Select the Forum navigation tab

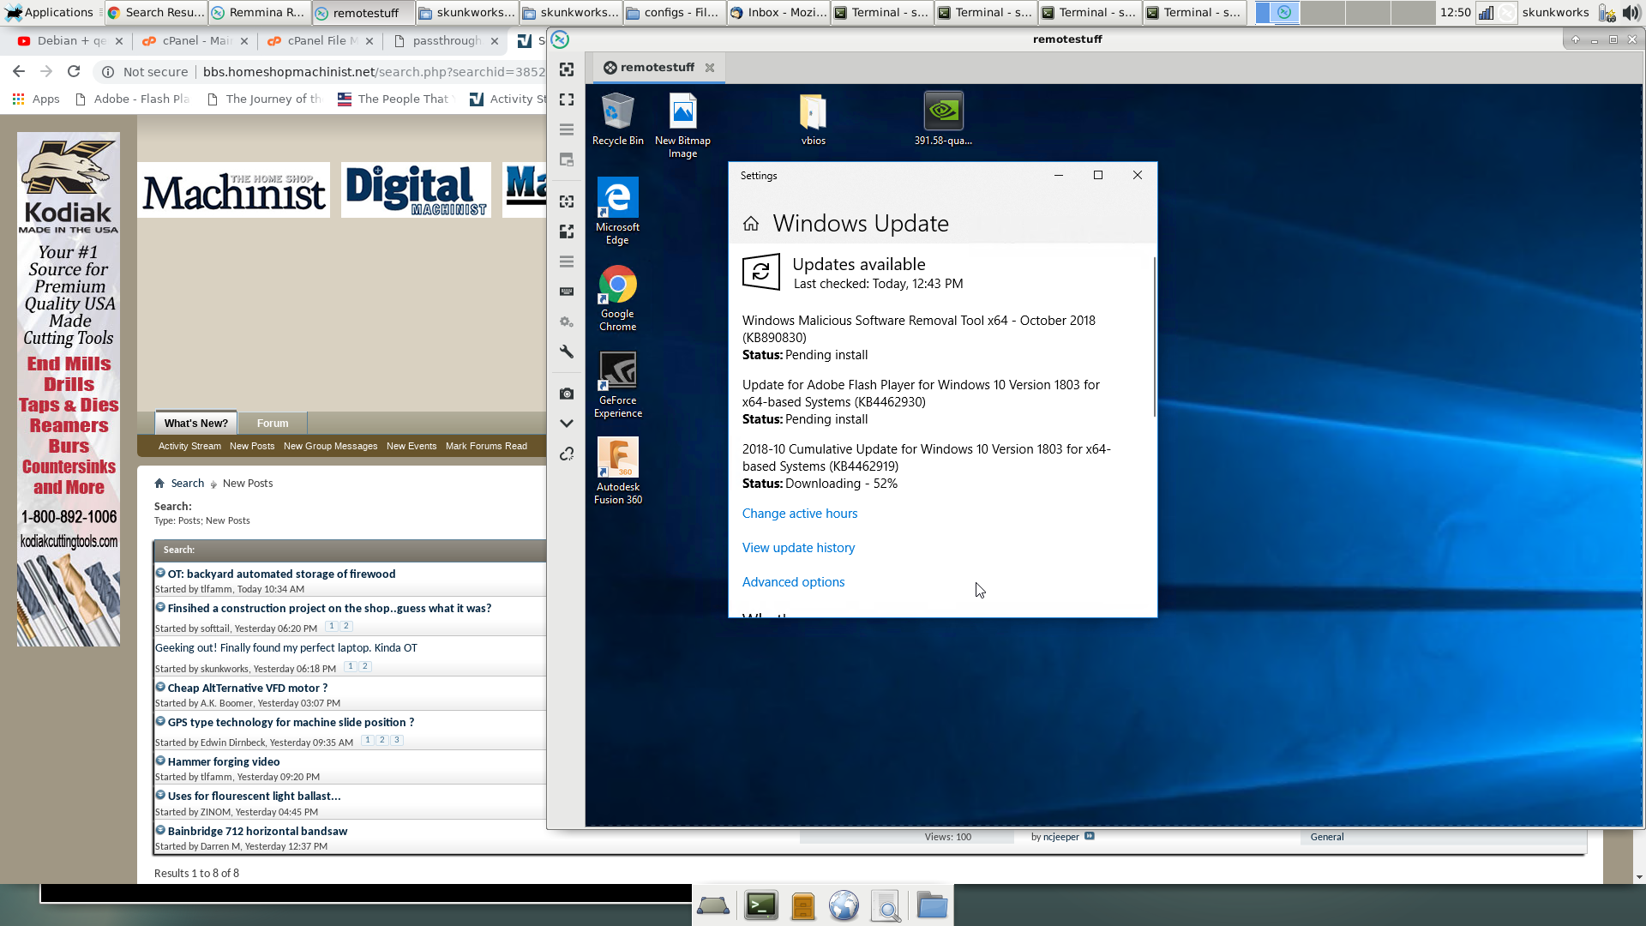point(273,424)
